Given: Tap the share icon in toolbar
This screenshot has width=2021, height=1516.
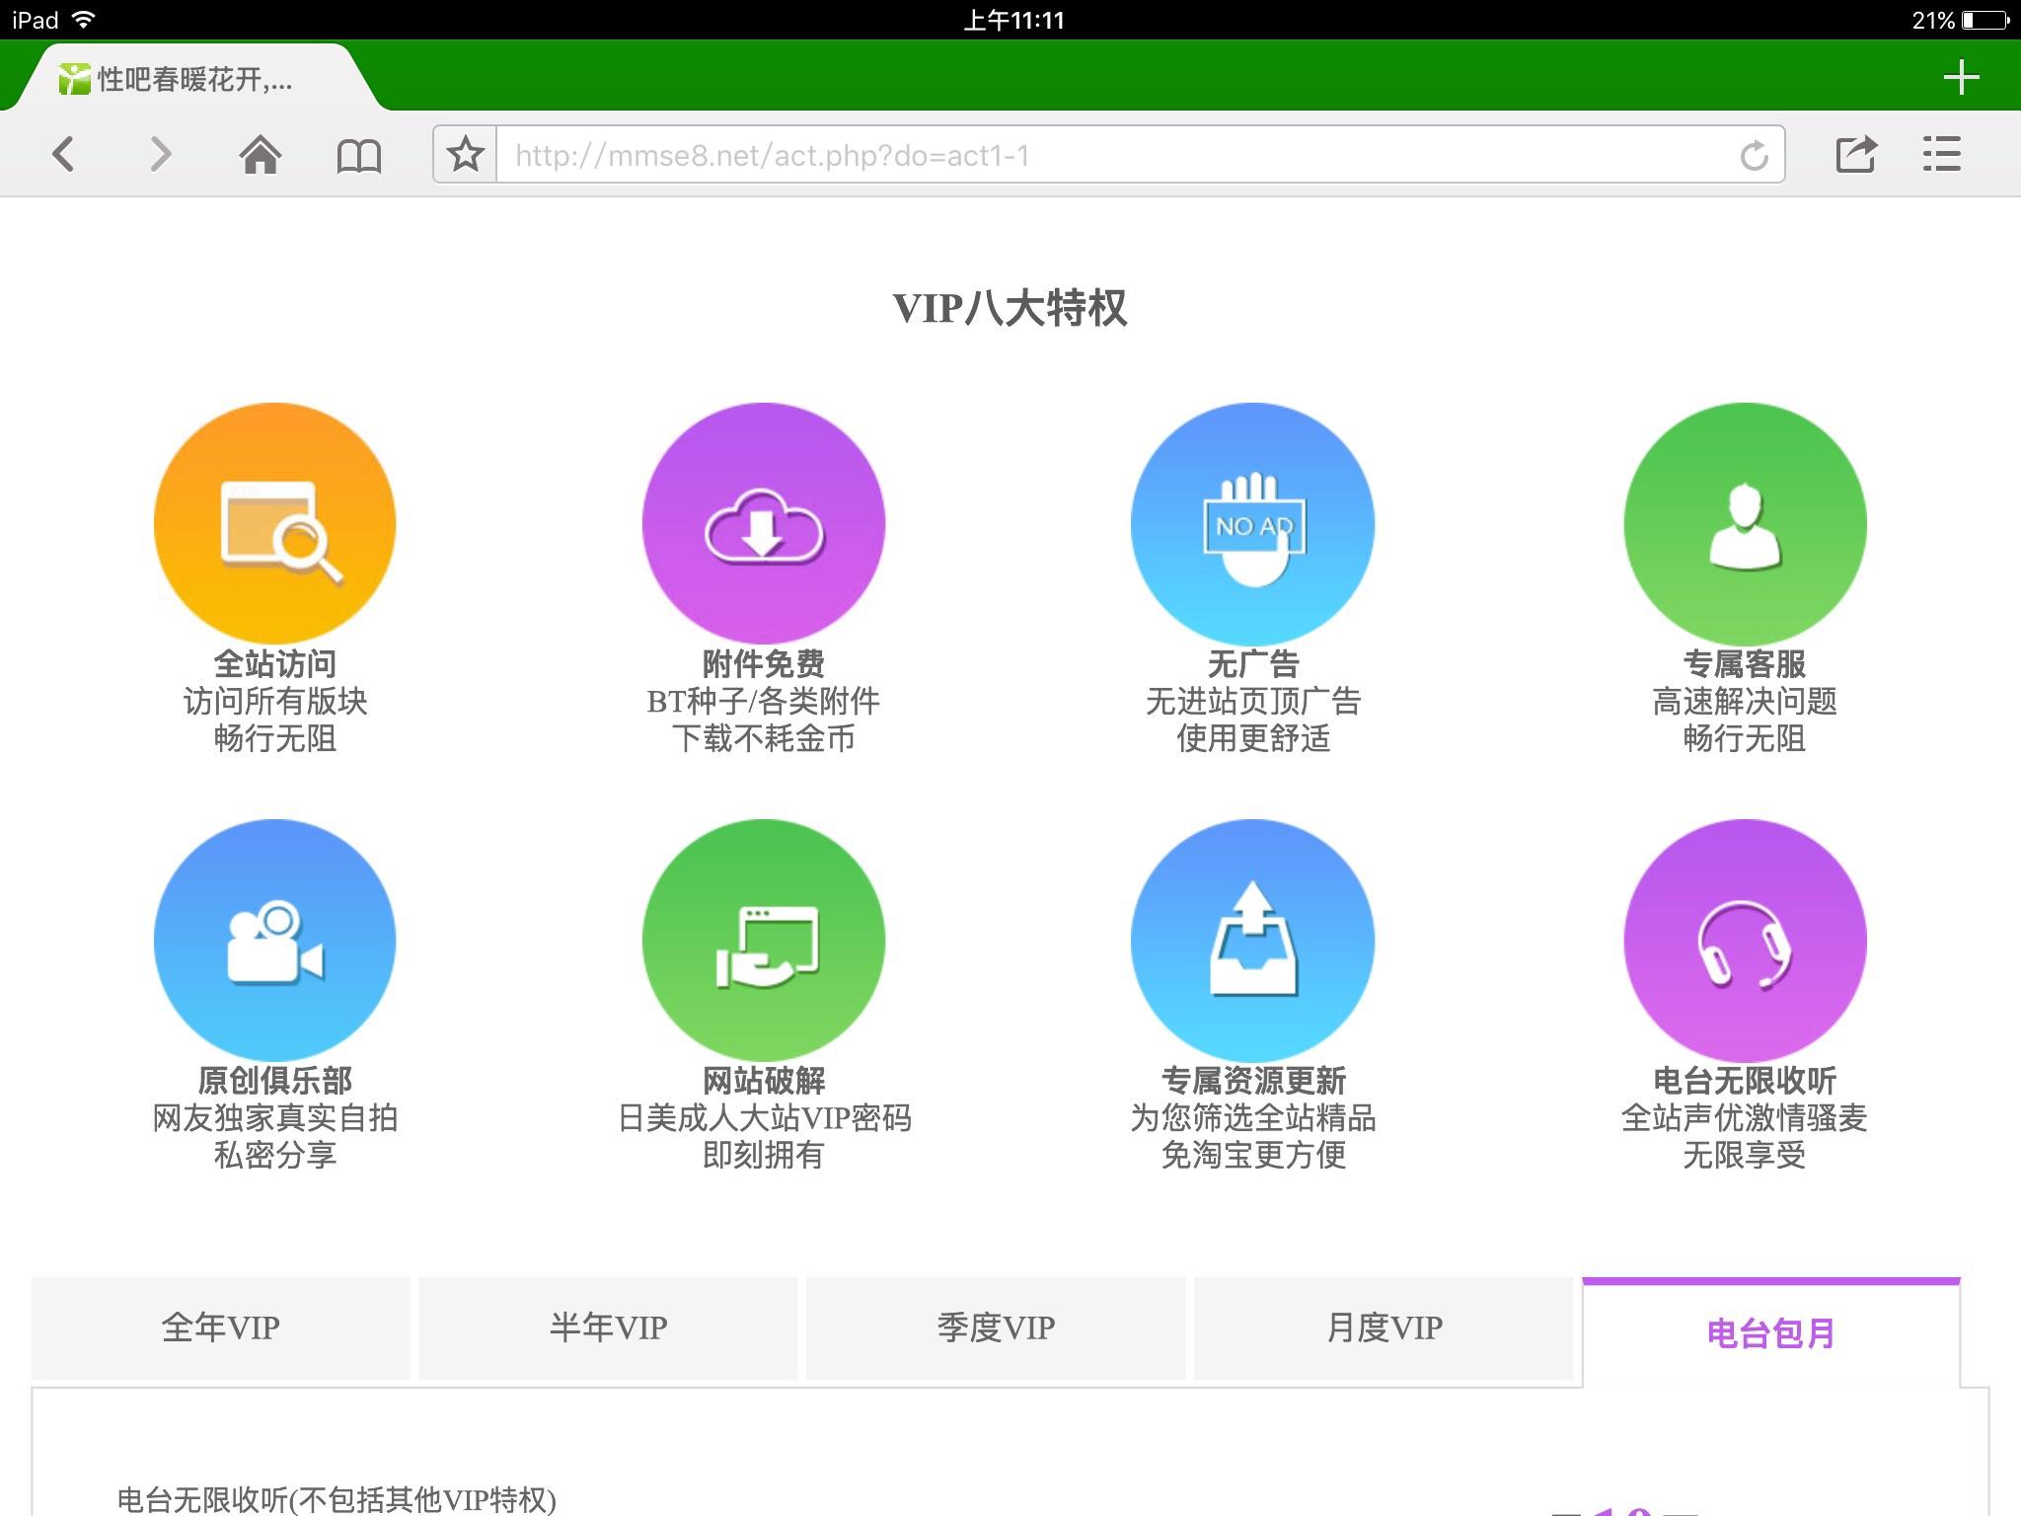Looking at the screenshot, I should click(1855, 154).
